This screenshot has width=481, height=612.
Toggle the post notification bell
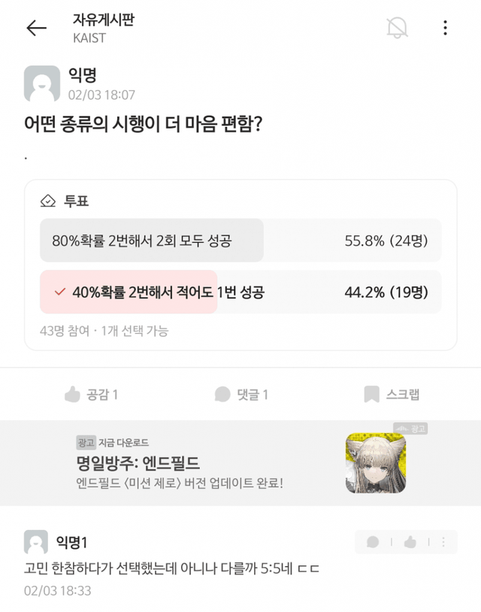click(x=397, y=28)
